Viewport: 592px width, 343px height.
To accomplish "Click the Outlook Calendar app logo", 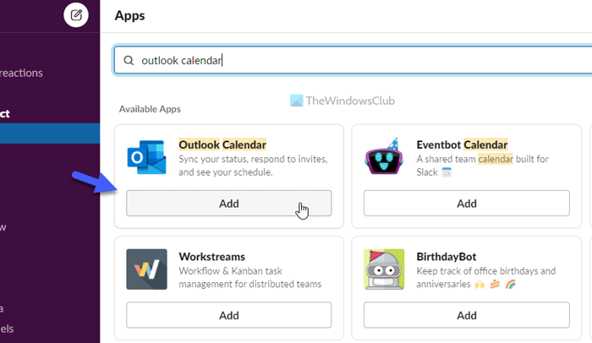I will (145, 157).
